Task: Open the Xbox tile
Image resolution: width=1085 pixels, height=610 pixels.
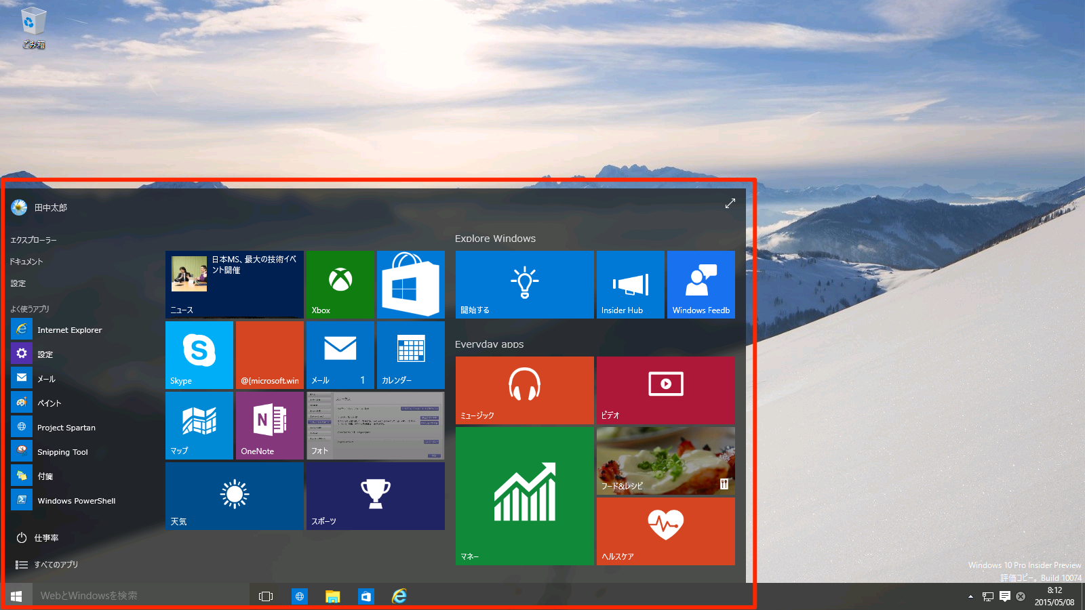Action: [340, 285]
